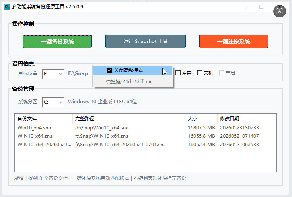Click the F:\Snap path link
The width and height of the screenshot is (292, 197).
(x=78, y=73)
